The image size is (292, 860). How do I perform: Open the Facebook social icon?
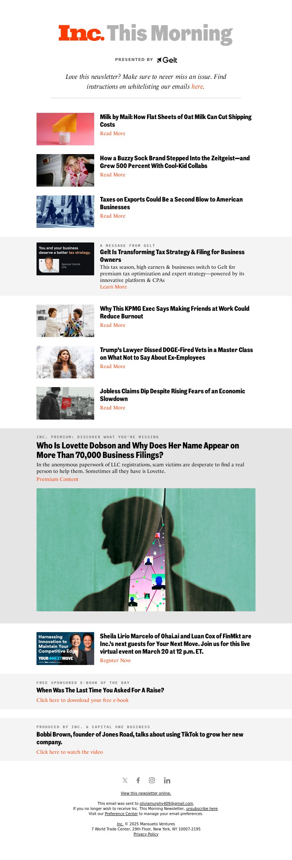(138, 780)
